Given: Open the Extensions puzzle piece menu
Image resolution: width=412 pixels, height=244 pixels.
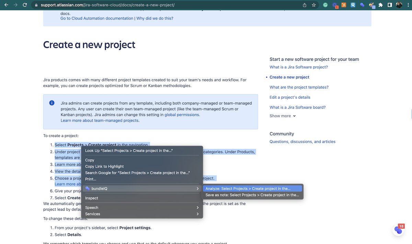Looking at the screenshot, I should pos(381,5).
